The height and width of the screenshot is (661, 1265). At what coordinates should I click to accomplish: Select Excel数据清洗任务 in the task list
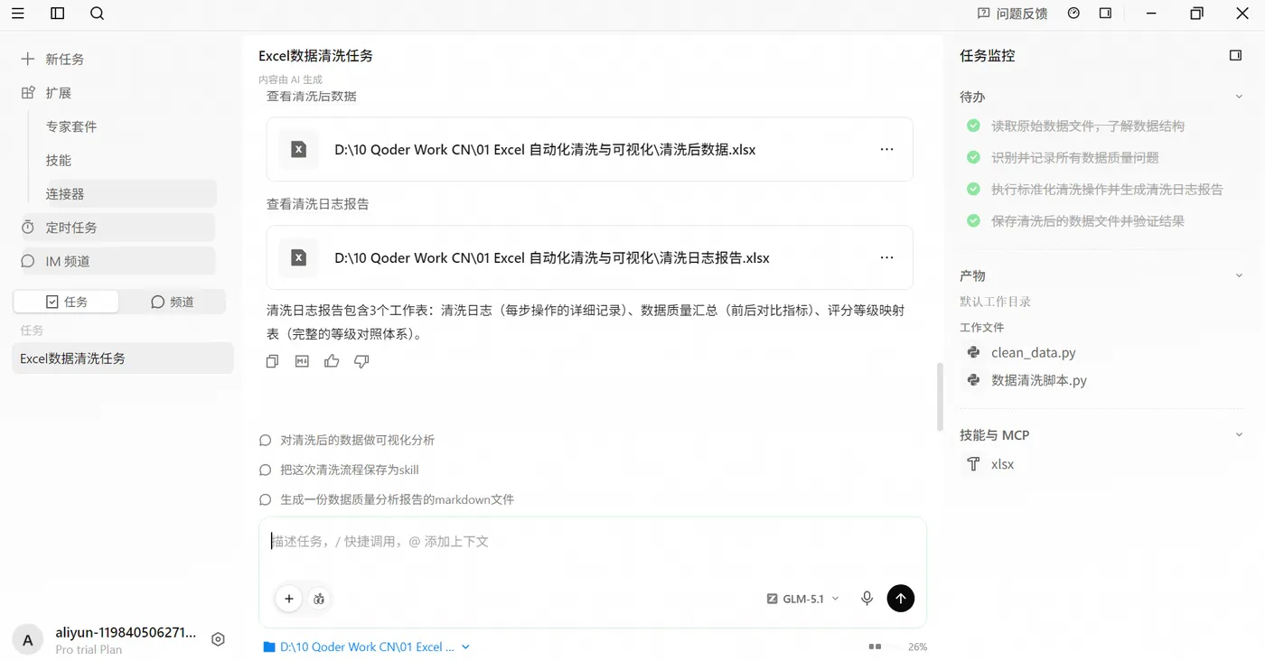[x=123, y=358]
